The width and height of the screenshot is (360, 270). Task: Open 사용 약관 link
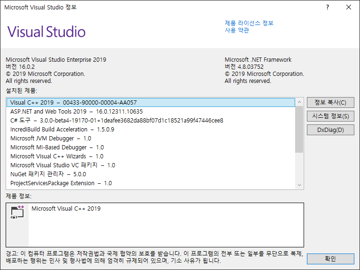(237, 30)
